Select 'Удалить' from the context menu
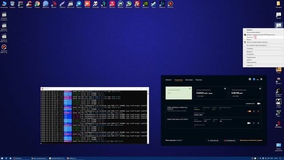Screen dimensions: 284x160 tap(263, 60)
